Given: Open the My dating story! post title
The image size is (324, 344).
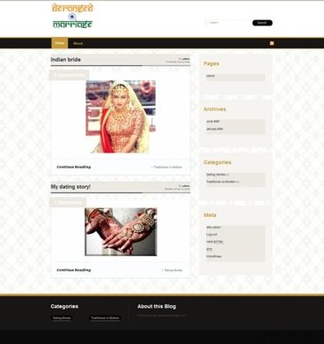Looking at the screenshot, I should (x=70, y=187).
